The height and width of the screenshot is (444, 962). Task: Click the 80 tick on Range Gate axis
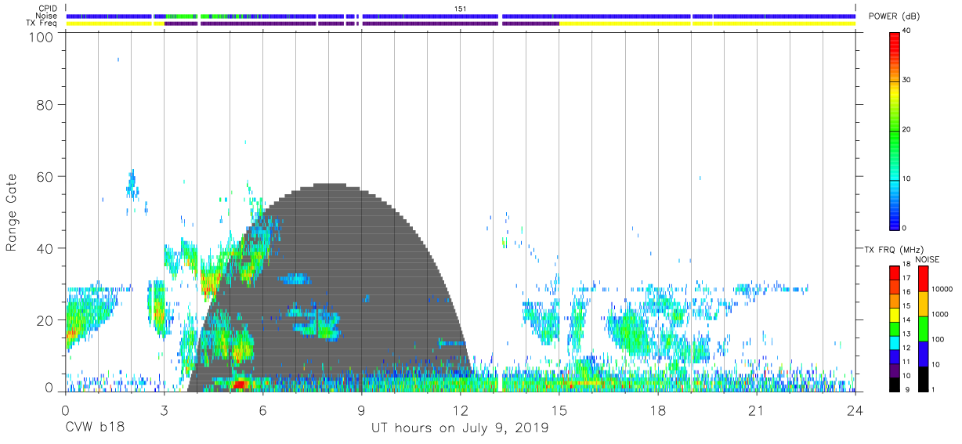[x=45, y=104]
